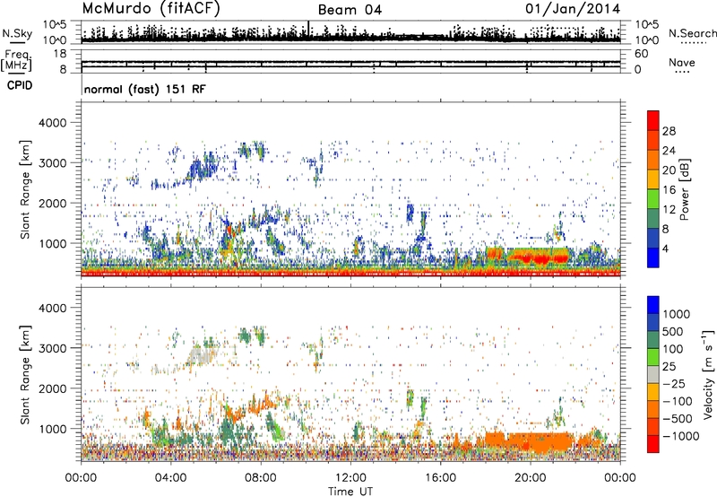Click the 60 tick on the Nave axis
The height and width of the screenshot is (497, 717).
point(641,54)
